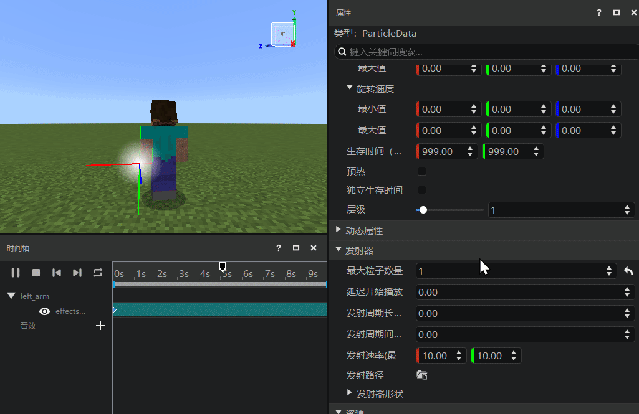Adjust 旋转速度 最大值 Z stepper
639x414 pixels.
(613, 130)
